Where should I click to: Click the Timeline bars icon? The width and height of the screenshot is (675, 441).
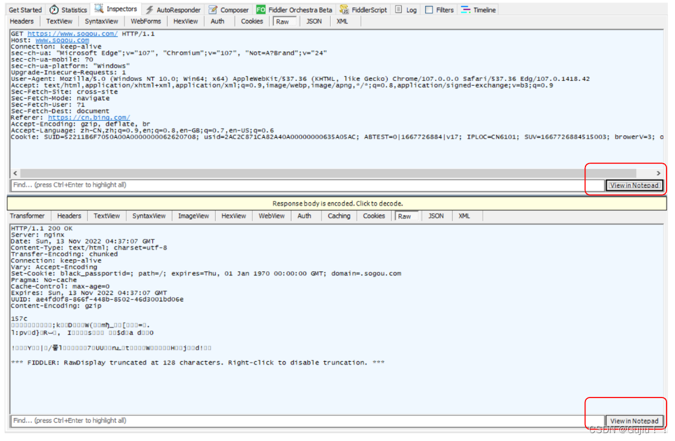pyautogui.click(x=465, y=10)
